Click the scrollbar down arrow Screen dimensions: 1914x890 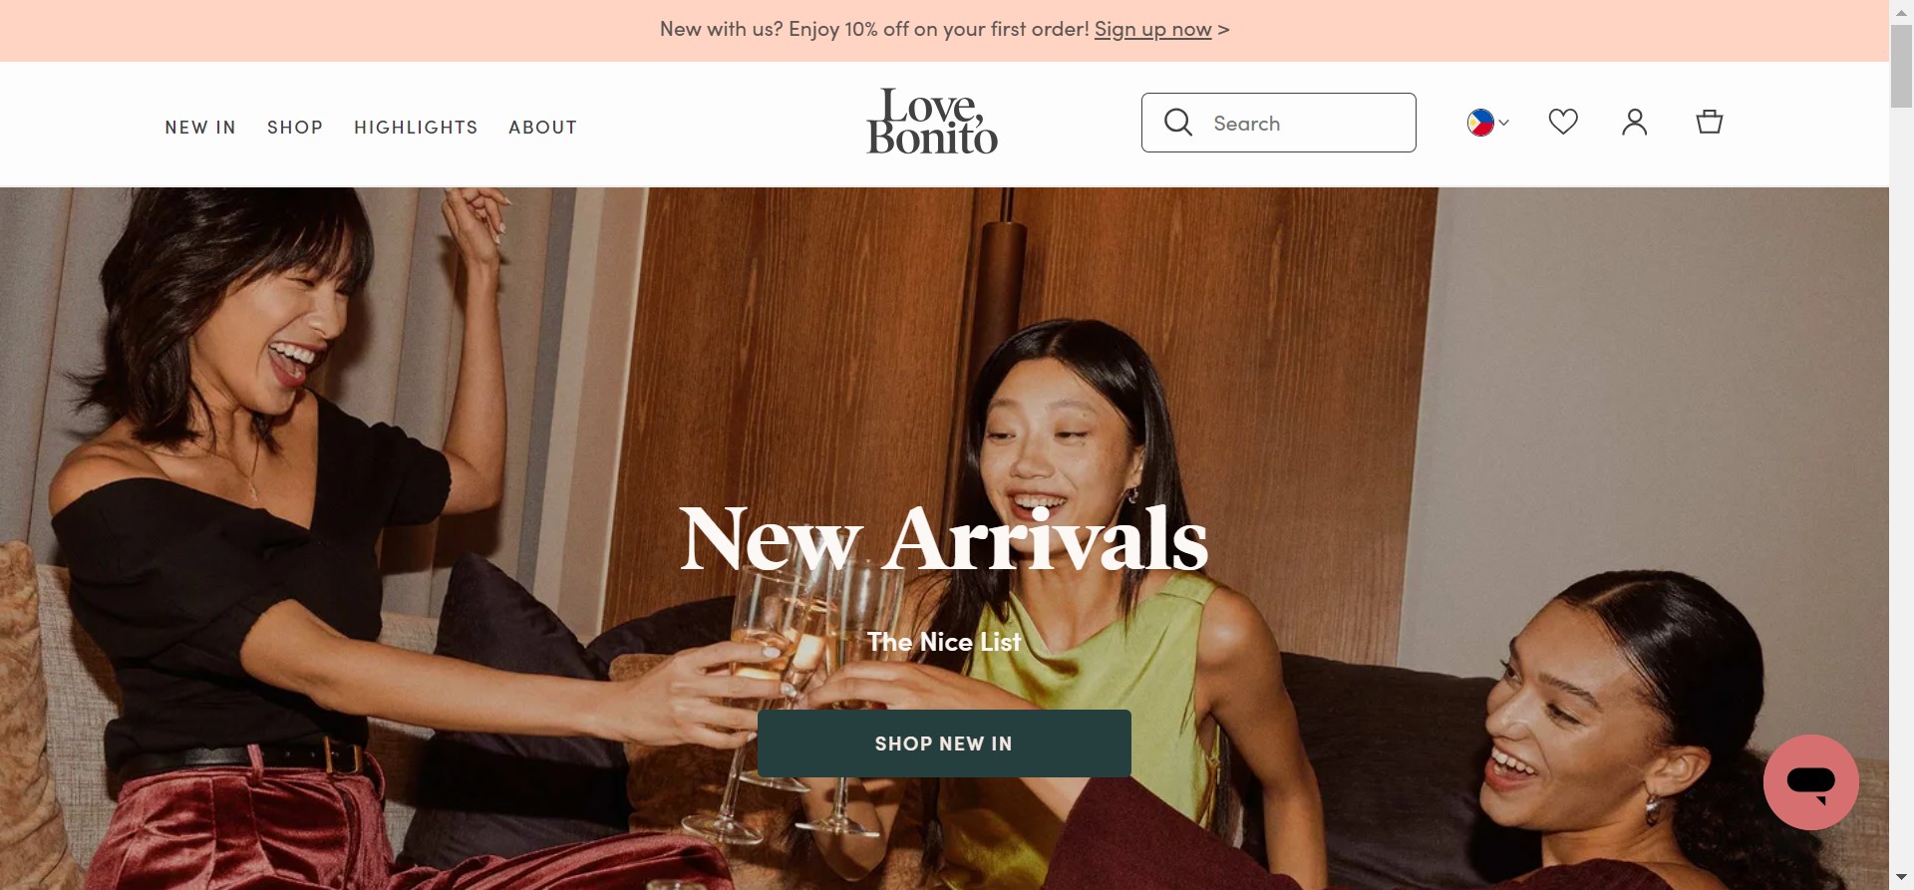[1901, 878]
